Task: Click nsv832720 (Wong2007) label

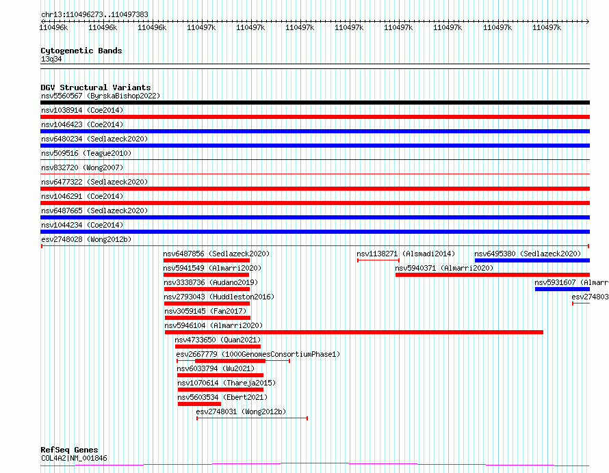Action: tap(82, 167)
